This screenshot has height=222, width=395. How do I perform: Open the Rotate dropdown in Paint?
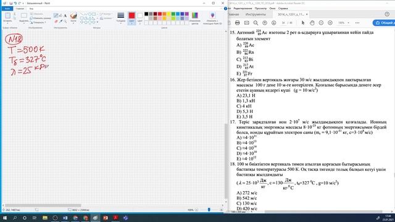coord(38,22)
